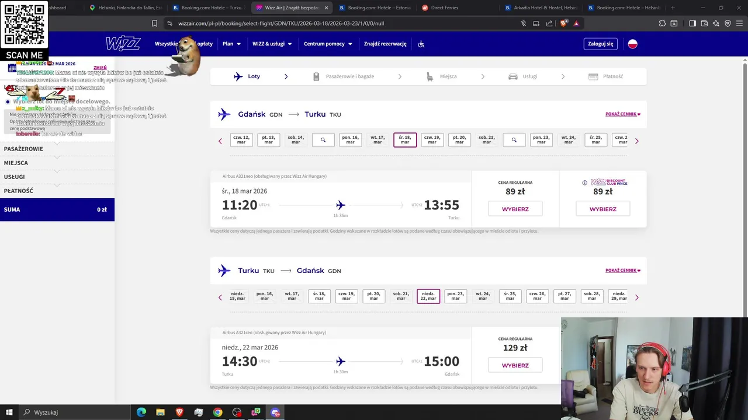The image size is (748, 420).
Task: Open the Brave Wallet icon
Action: point(704,23)
